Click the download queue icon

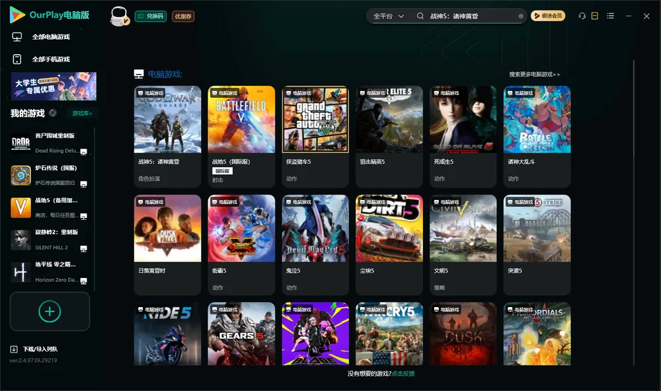coord(13,349)
